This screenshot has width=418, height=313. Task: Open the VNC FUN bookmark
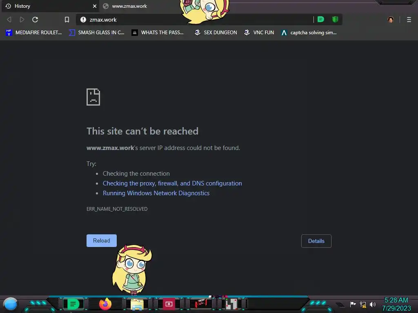[x=259, y=33]
